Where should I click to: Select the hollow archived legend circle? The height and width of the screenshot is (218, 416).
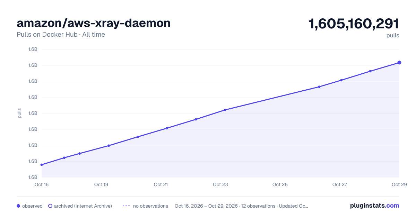click(x=50, y=206)
